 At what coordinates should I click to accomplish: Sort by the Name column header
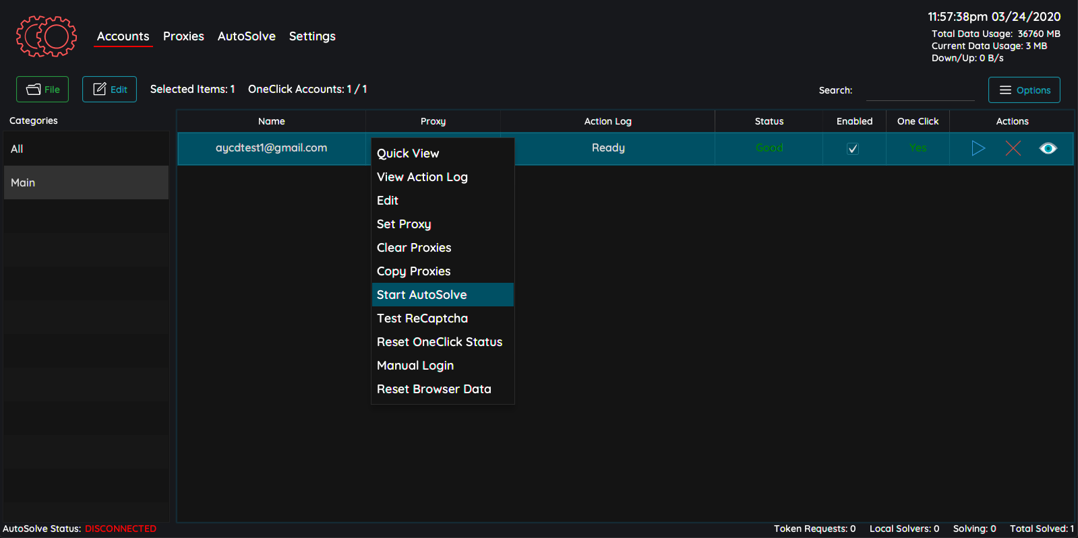(271, 121)
